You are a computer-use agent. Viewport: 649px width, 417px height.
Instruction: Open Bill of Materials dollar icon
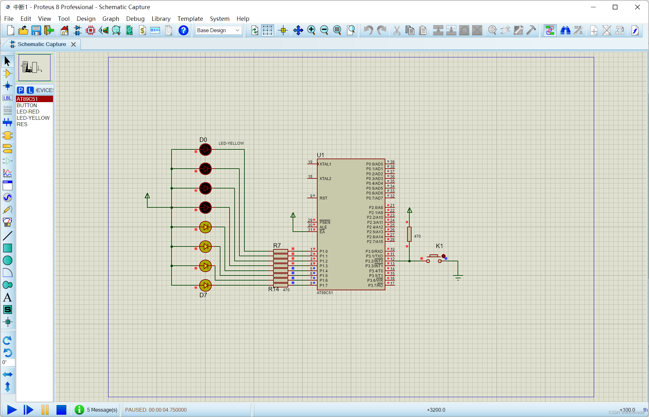coord(143,30)
